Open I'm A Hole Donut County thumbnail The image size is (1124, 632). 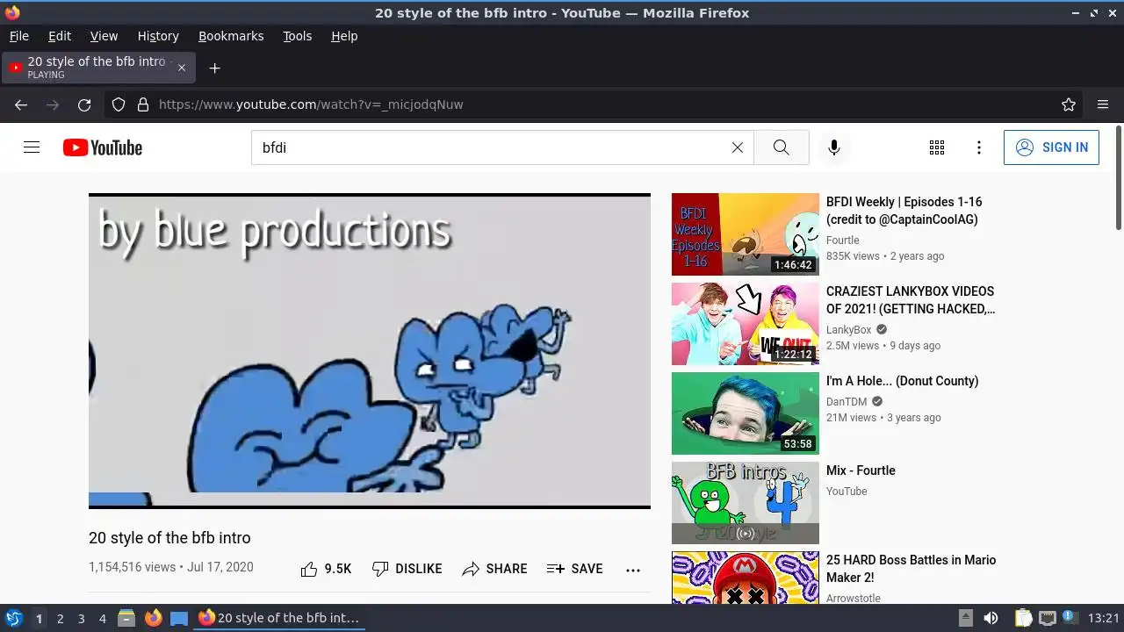click(746, 413)
